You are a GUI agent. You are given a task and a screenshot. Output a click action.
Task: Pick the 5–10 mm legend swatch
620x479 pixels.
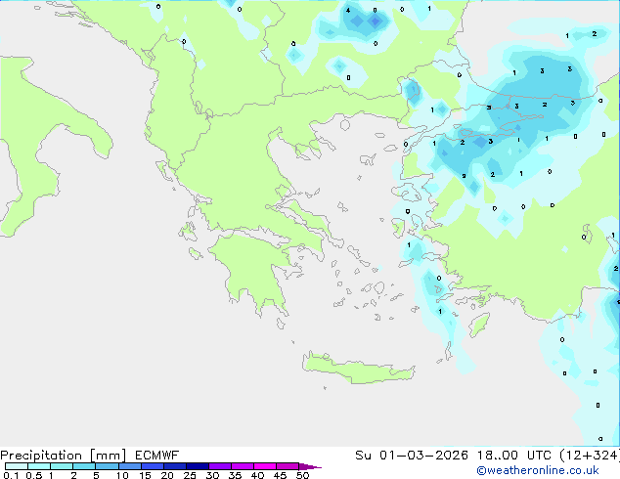(107, 466)
